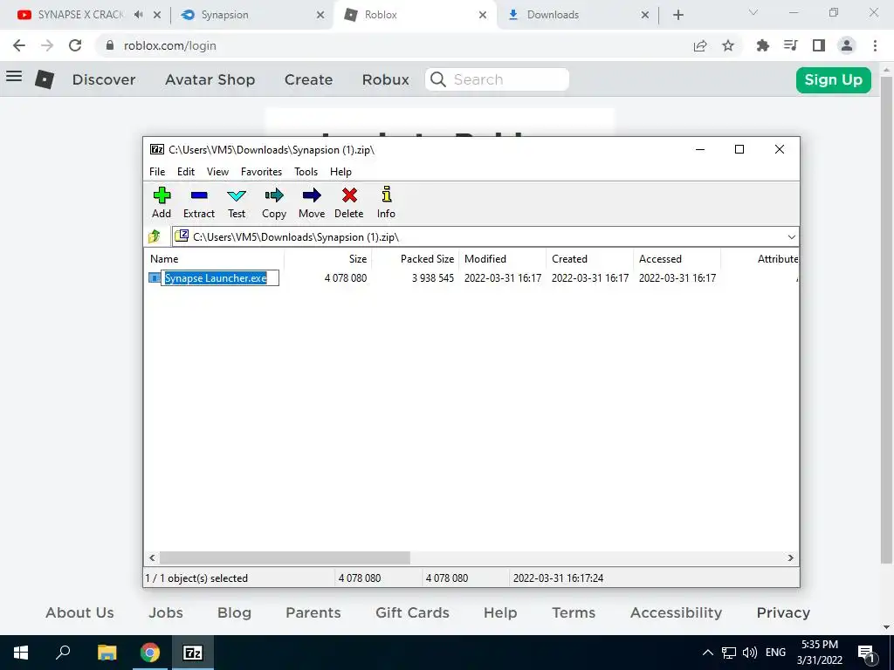The image size is (894, 670).
Task: Click the Roblox logo icon
Action: pyautogui.click(x=45, y=79)
